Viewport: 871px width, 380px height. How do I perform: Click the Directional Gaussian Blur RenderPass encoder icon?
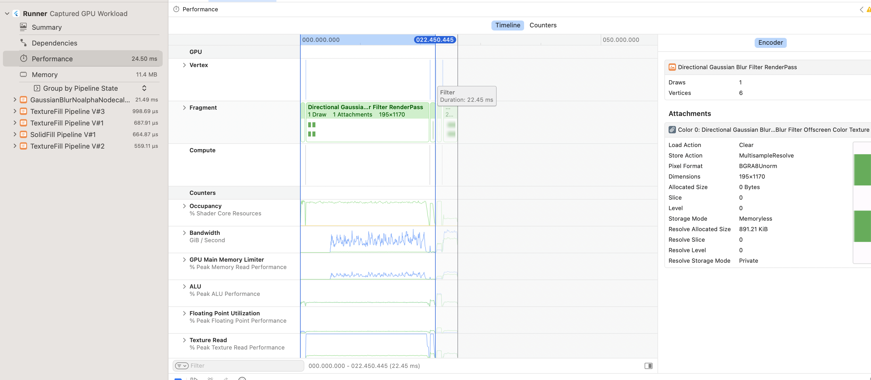(672, 67)
